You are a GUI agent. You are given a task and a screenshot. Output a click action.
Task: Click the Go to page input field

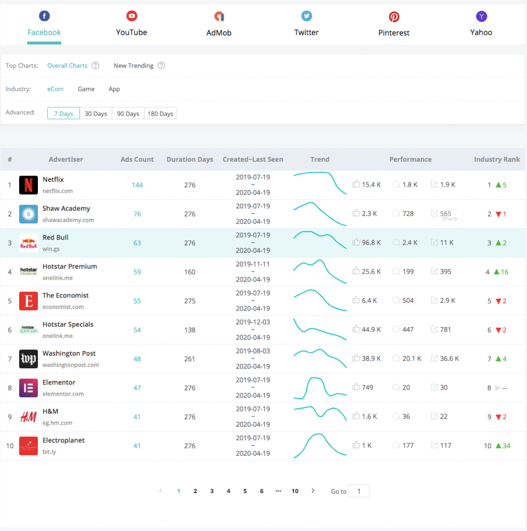[x=359, y=491]
